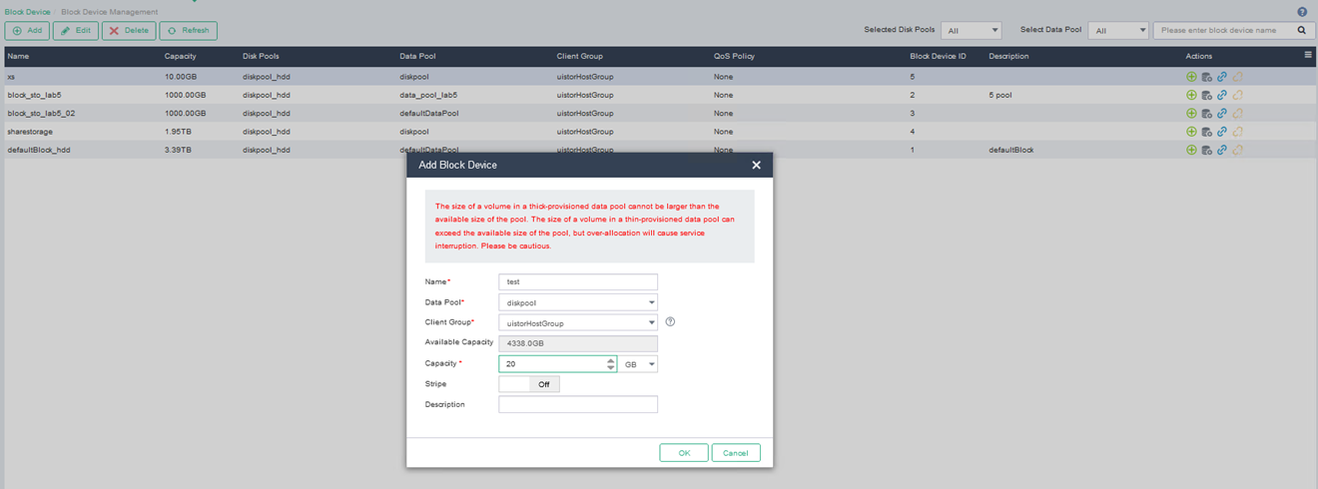Open the capacity unit GB dropdown
Image resolution: width=1318 pixels, height=489 pixels.
(x=638, y=364)
